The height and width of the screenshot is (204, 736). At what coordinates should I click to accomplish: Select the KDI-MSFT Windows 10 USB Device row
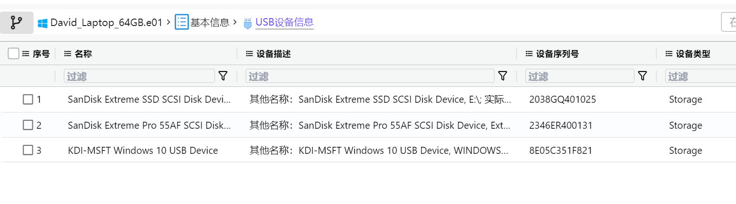pos(368,150)
